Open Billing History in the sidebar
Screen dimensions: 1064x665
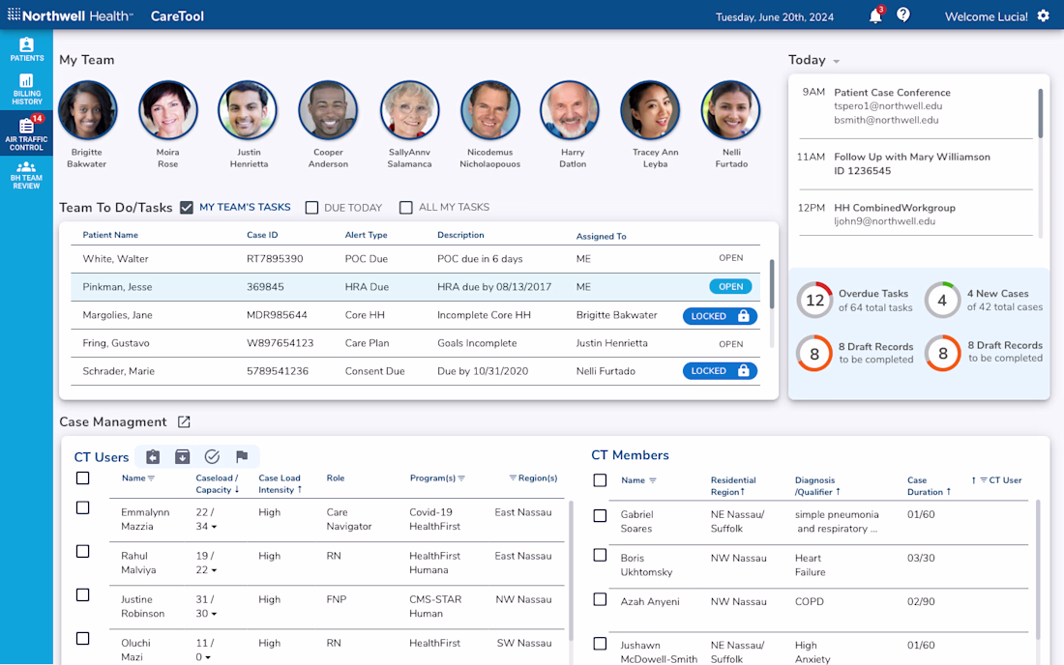click(x=26, y=90)
